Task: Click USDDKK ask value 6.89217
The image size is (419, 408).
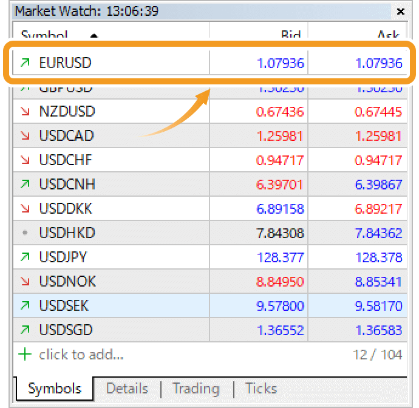Action: (x=378, y=209)
